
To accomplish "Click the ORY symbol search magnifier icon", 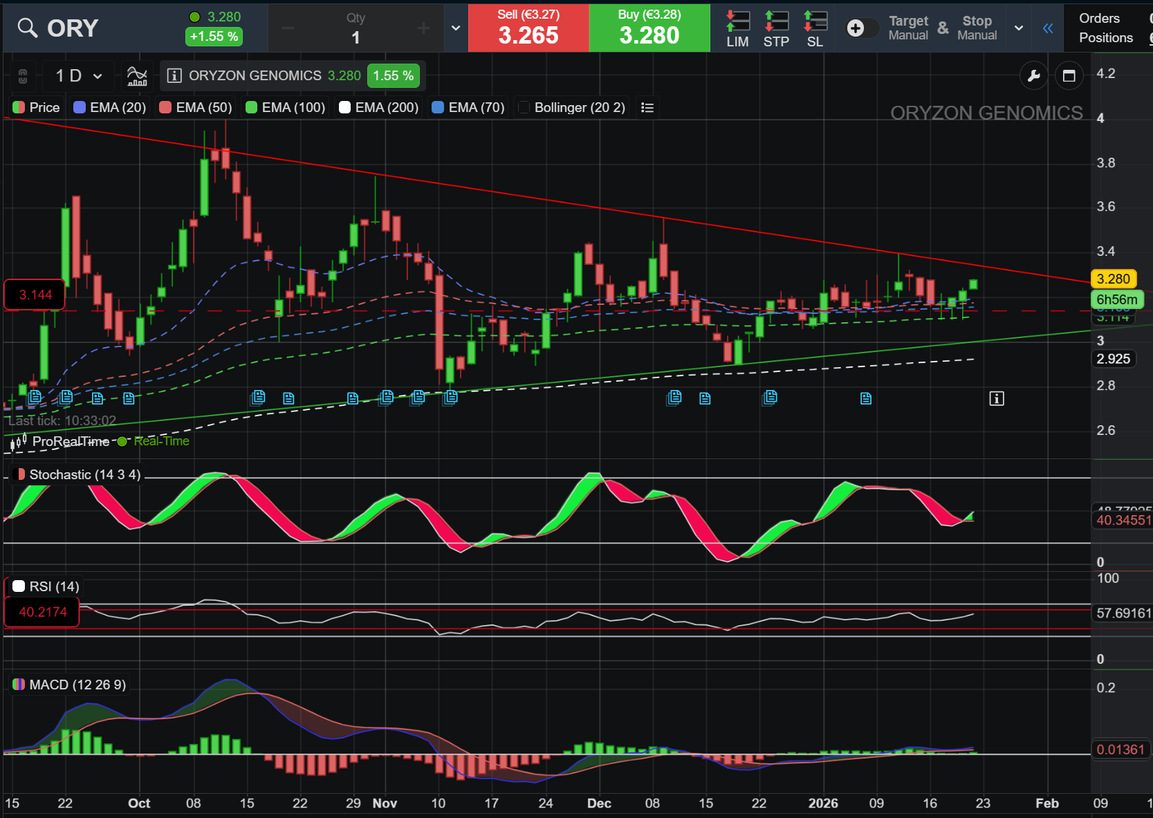I will click(27, 28).
